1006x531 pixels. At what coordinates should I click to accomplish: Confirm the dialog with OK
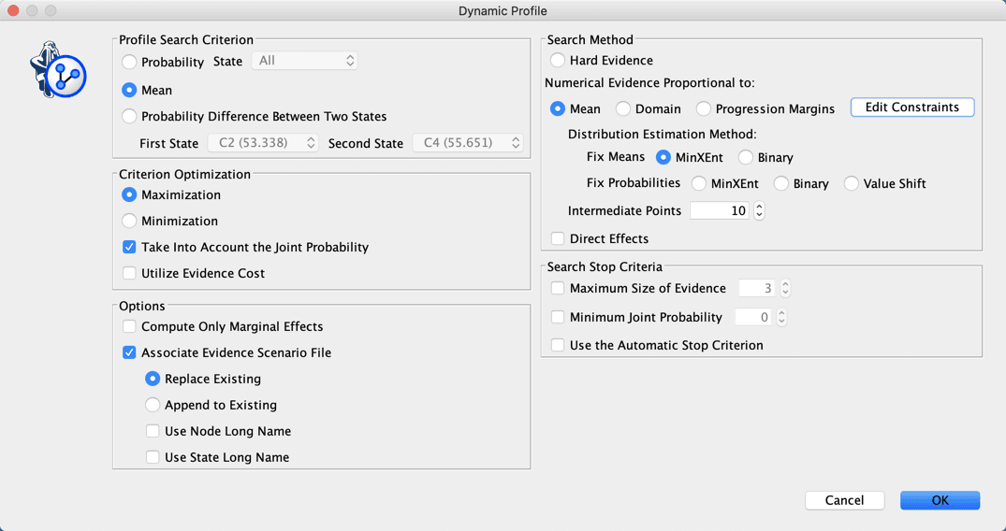point(940,500)
